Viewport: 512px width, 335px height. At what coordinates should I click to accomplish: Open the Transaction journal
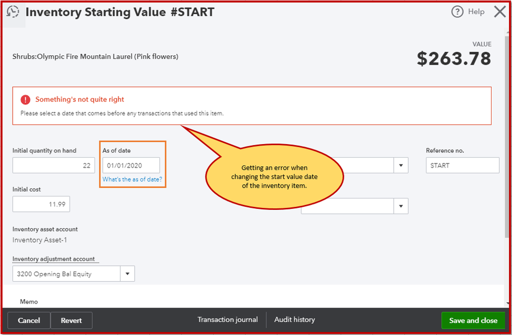(228, 319)
